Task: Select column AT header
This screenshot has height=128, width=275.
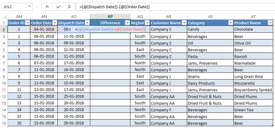Action: click(253, 17)
